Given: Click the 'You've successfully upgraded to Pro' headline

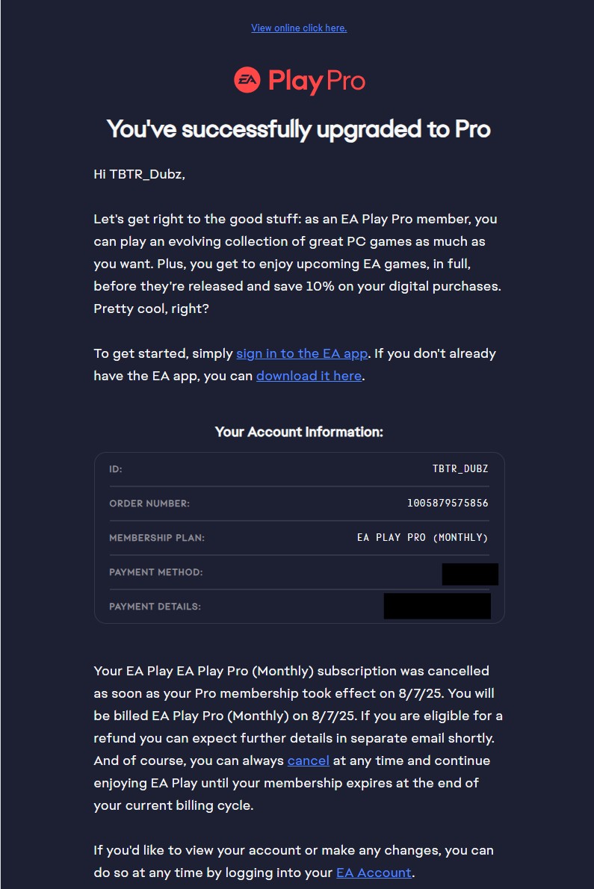Looking at the screenshot, I should tap(299, 129).
